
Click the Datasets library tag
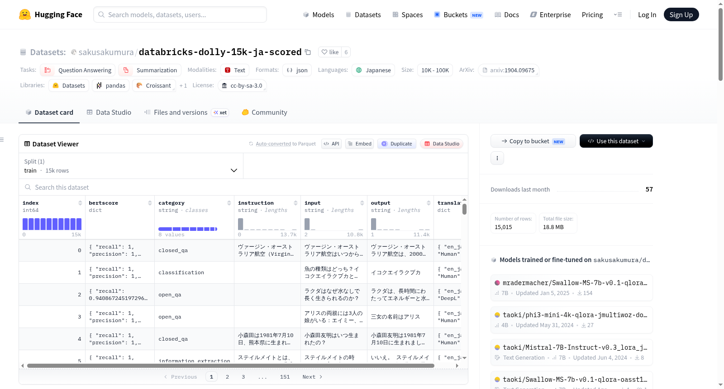pos(69,85)
